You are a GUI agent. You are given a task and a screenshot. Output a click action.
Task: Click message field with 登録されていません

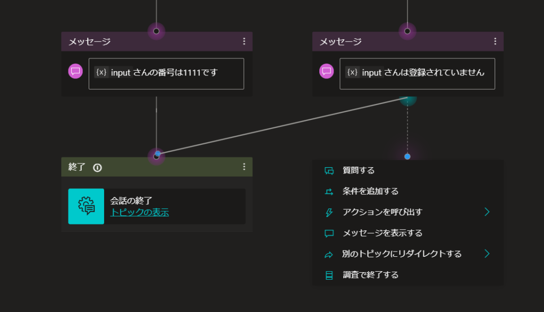tap(418, 74)
